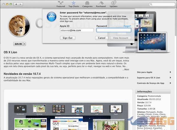Buy OS X Lion for $29.99
177x130 pixels.
18,44
